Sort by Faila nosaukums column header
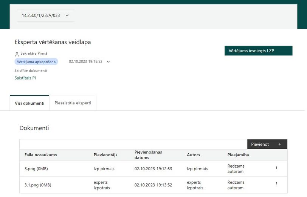307x197 pixels. 41,155
